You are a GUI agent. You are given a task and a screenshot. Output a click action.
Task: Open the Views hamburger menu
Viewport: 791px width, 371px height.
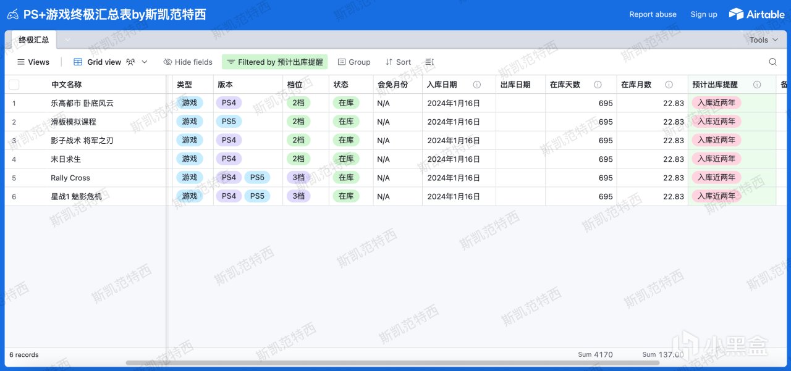tap(33, 62)
